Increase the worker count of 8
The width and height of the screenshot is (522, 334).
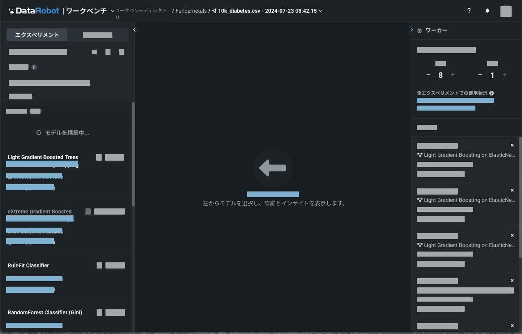[x=453, y=75]
